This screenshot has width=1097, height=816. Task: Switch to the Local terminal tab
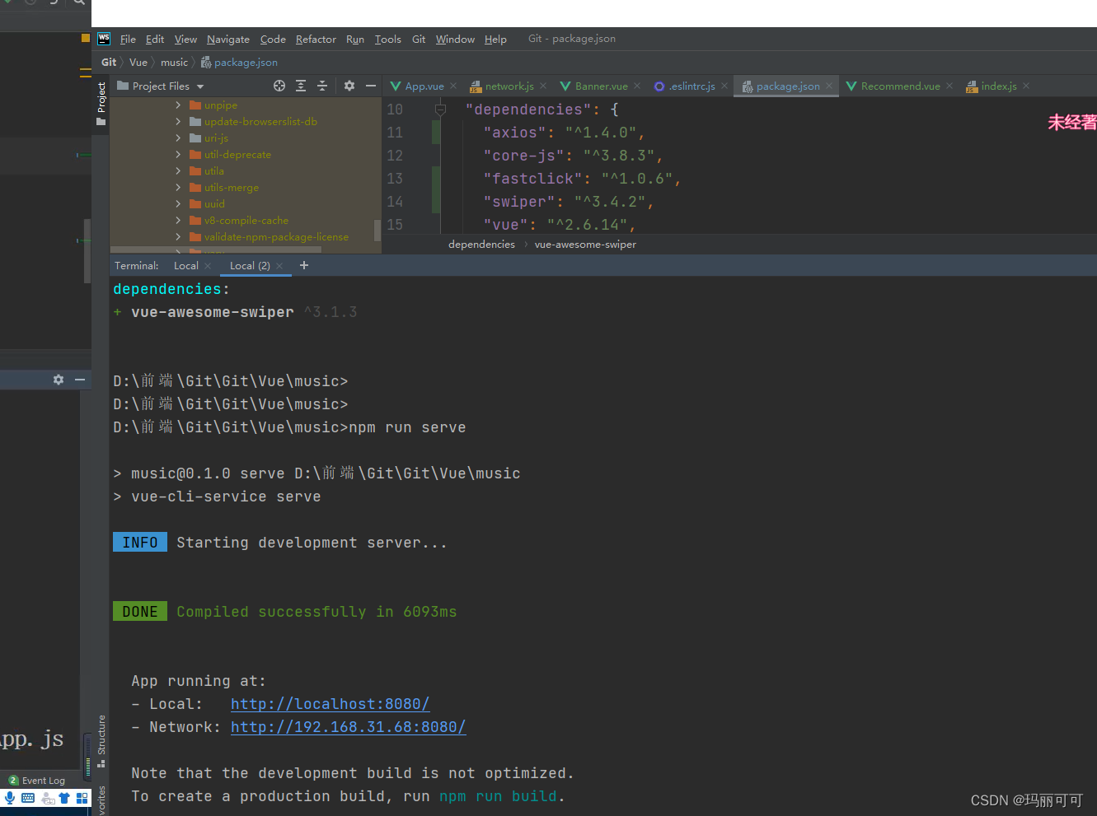pyautogui.click(x=185, y=265)
